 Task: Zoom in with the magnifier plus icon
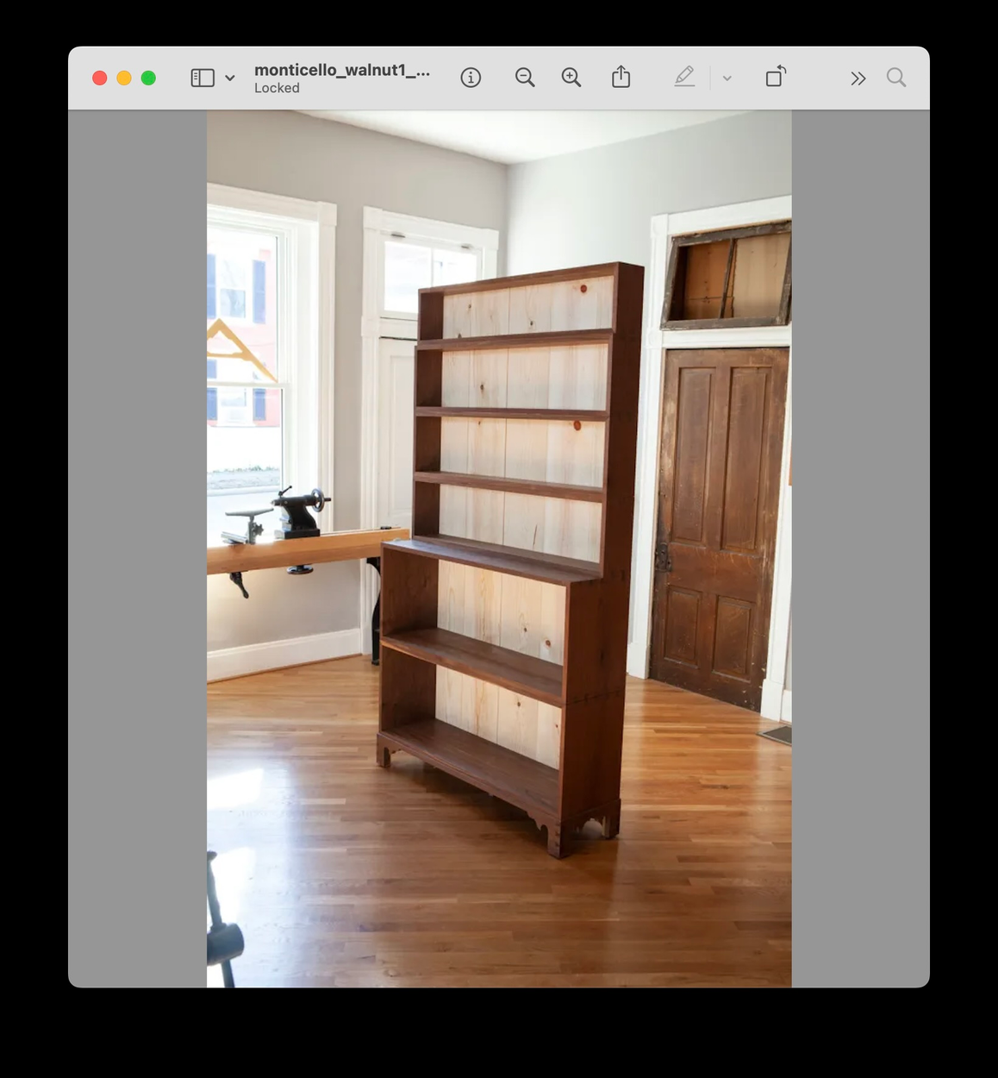click(571, 78)
